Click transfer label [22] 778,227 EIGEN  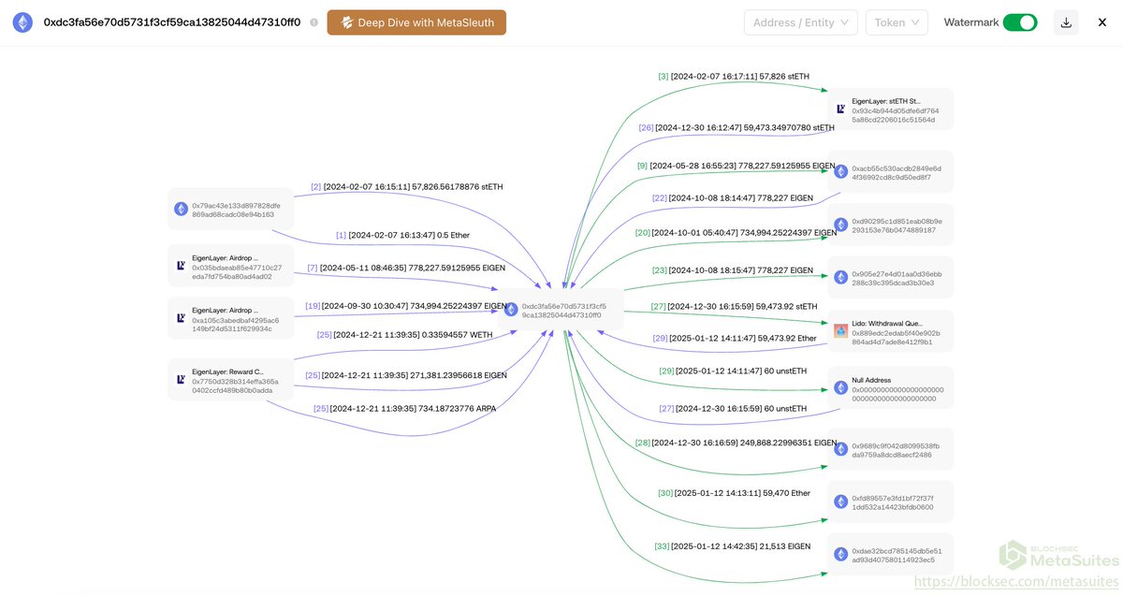tap(733, 197)
